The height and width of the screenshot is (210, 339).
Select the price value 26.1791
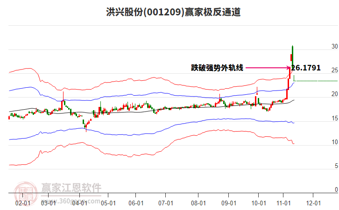pos(306,68)
